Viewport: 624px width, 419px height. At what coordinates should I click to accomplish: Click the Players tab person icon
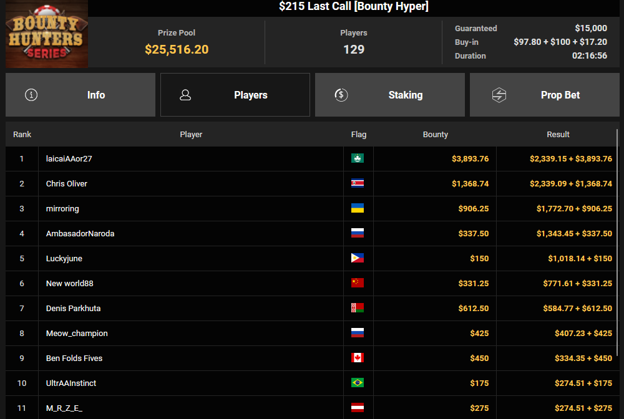185,95
